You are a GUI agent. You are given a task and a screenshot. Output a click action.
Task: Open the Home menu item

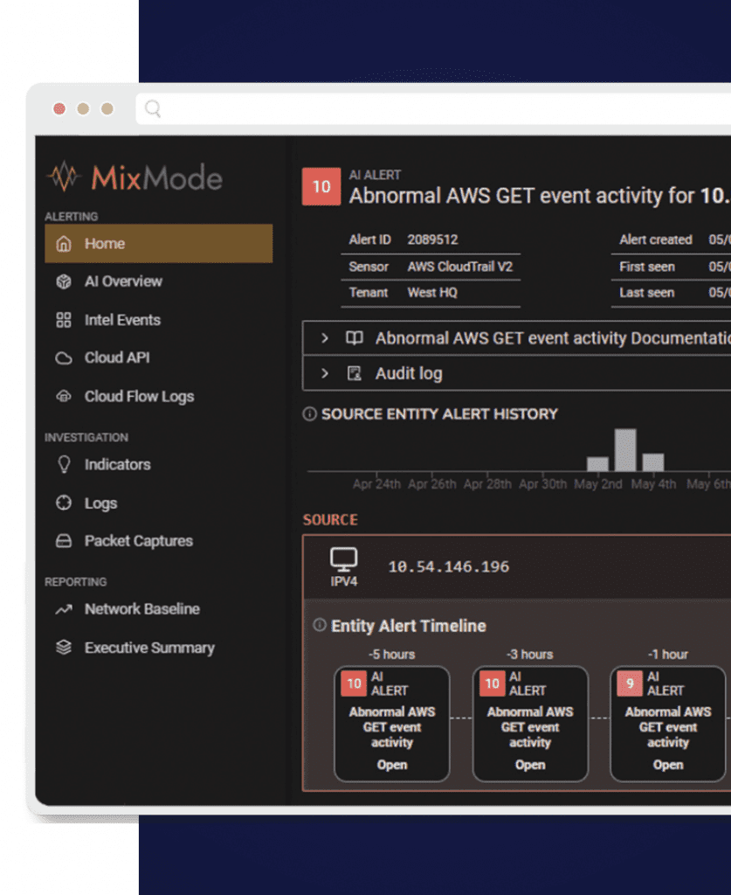coord(159,244)
